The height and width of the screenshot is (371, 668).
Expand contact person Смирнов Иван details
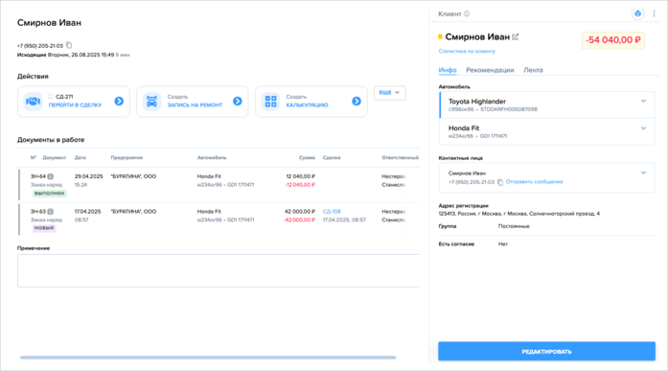click(x=643, y=173)
